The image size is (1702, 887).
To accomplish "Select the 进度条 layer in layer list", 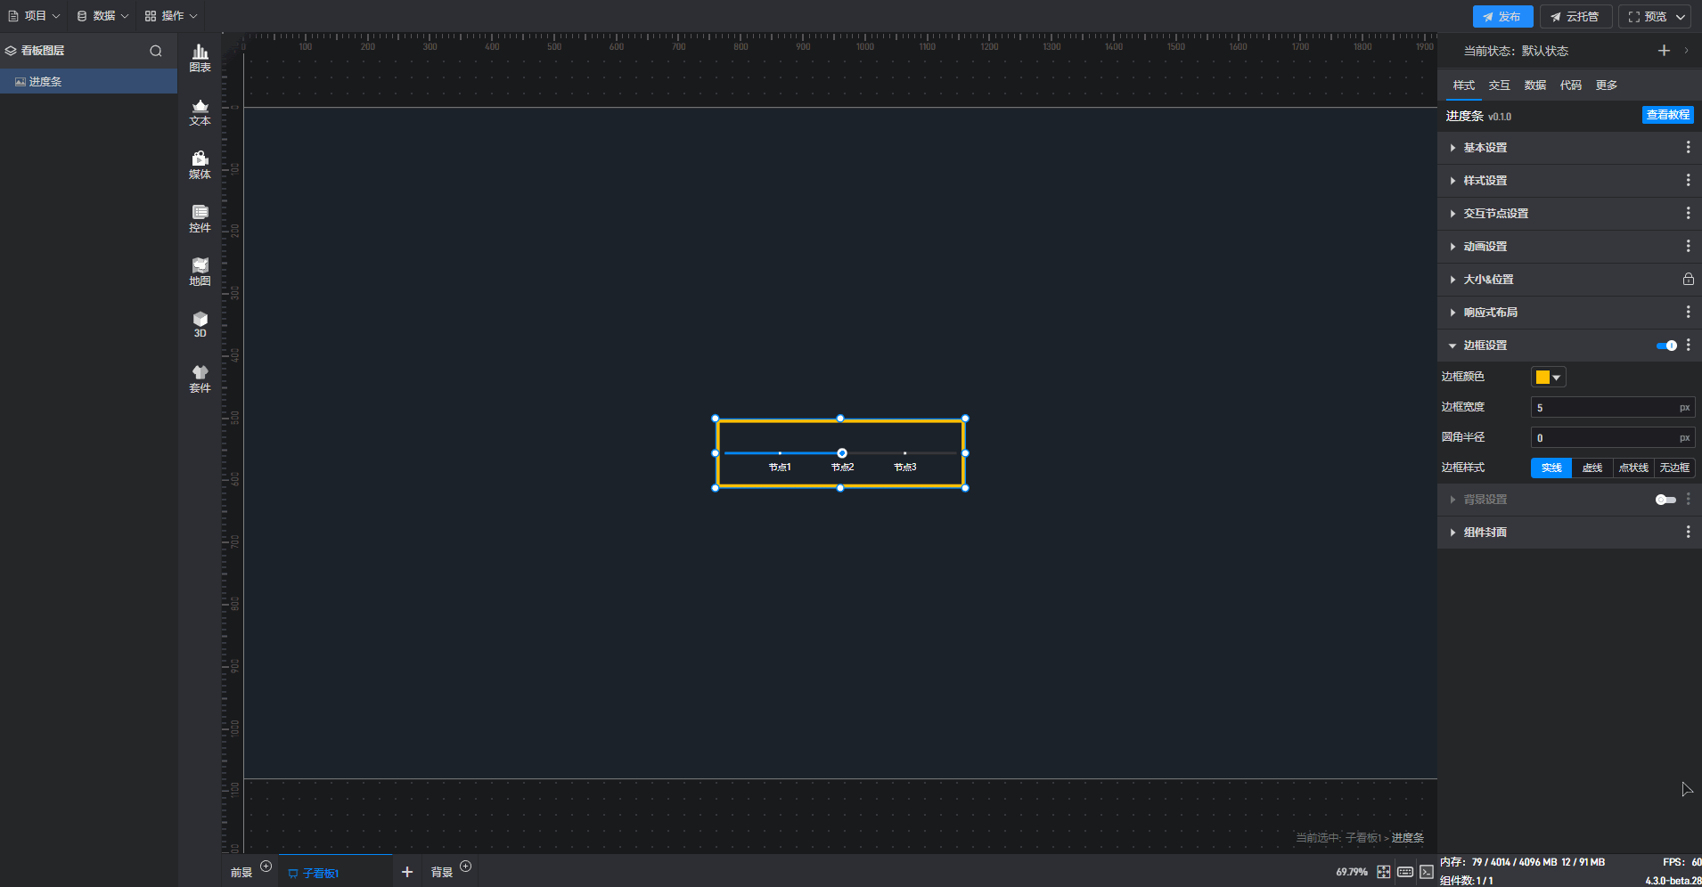I will click(88, 82).
